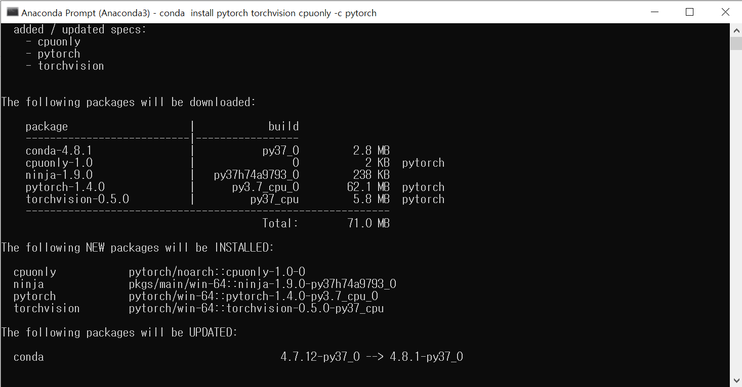Viewport: 742px width, 387px height.
Task: Minimize the Anaconda Prompt window
Action: coord(654,13)
